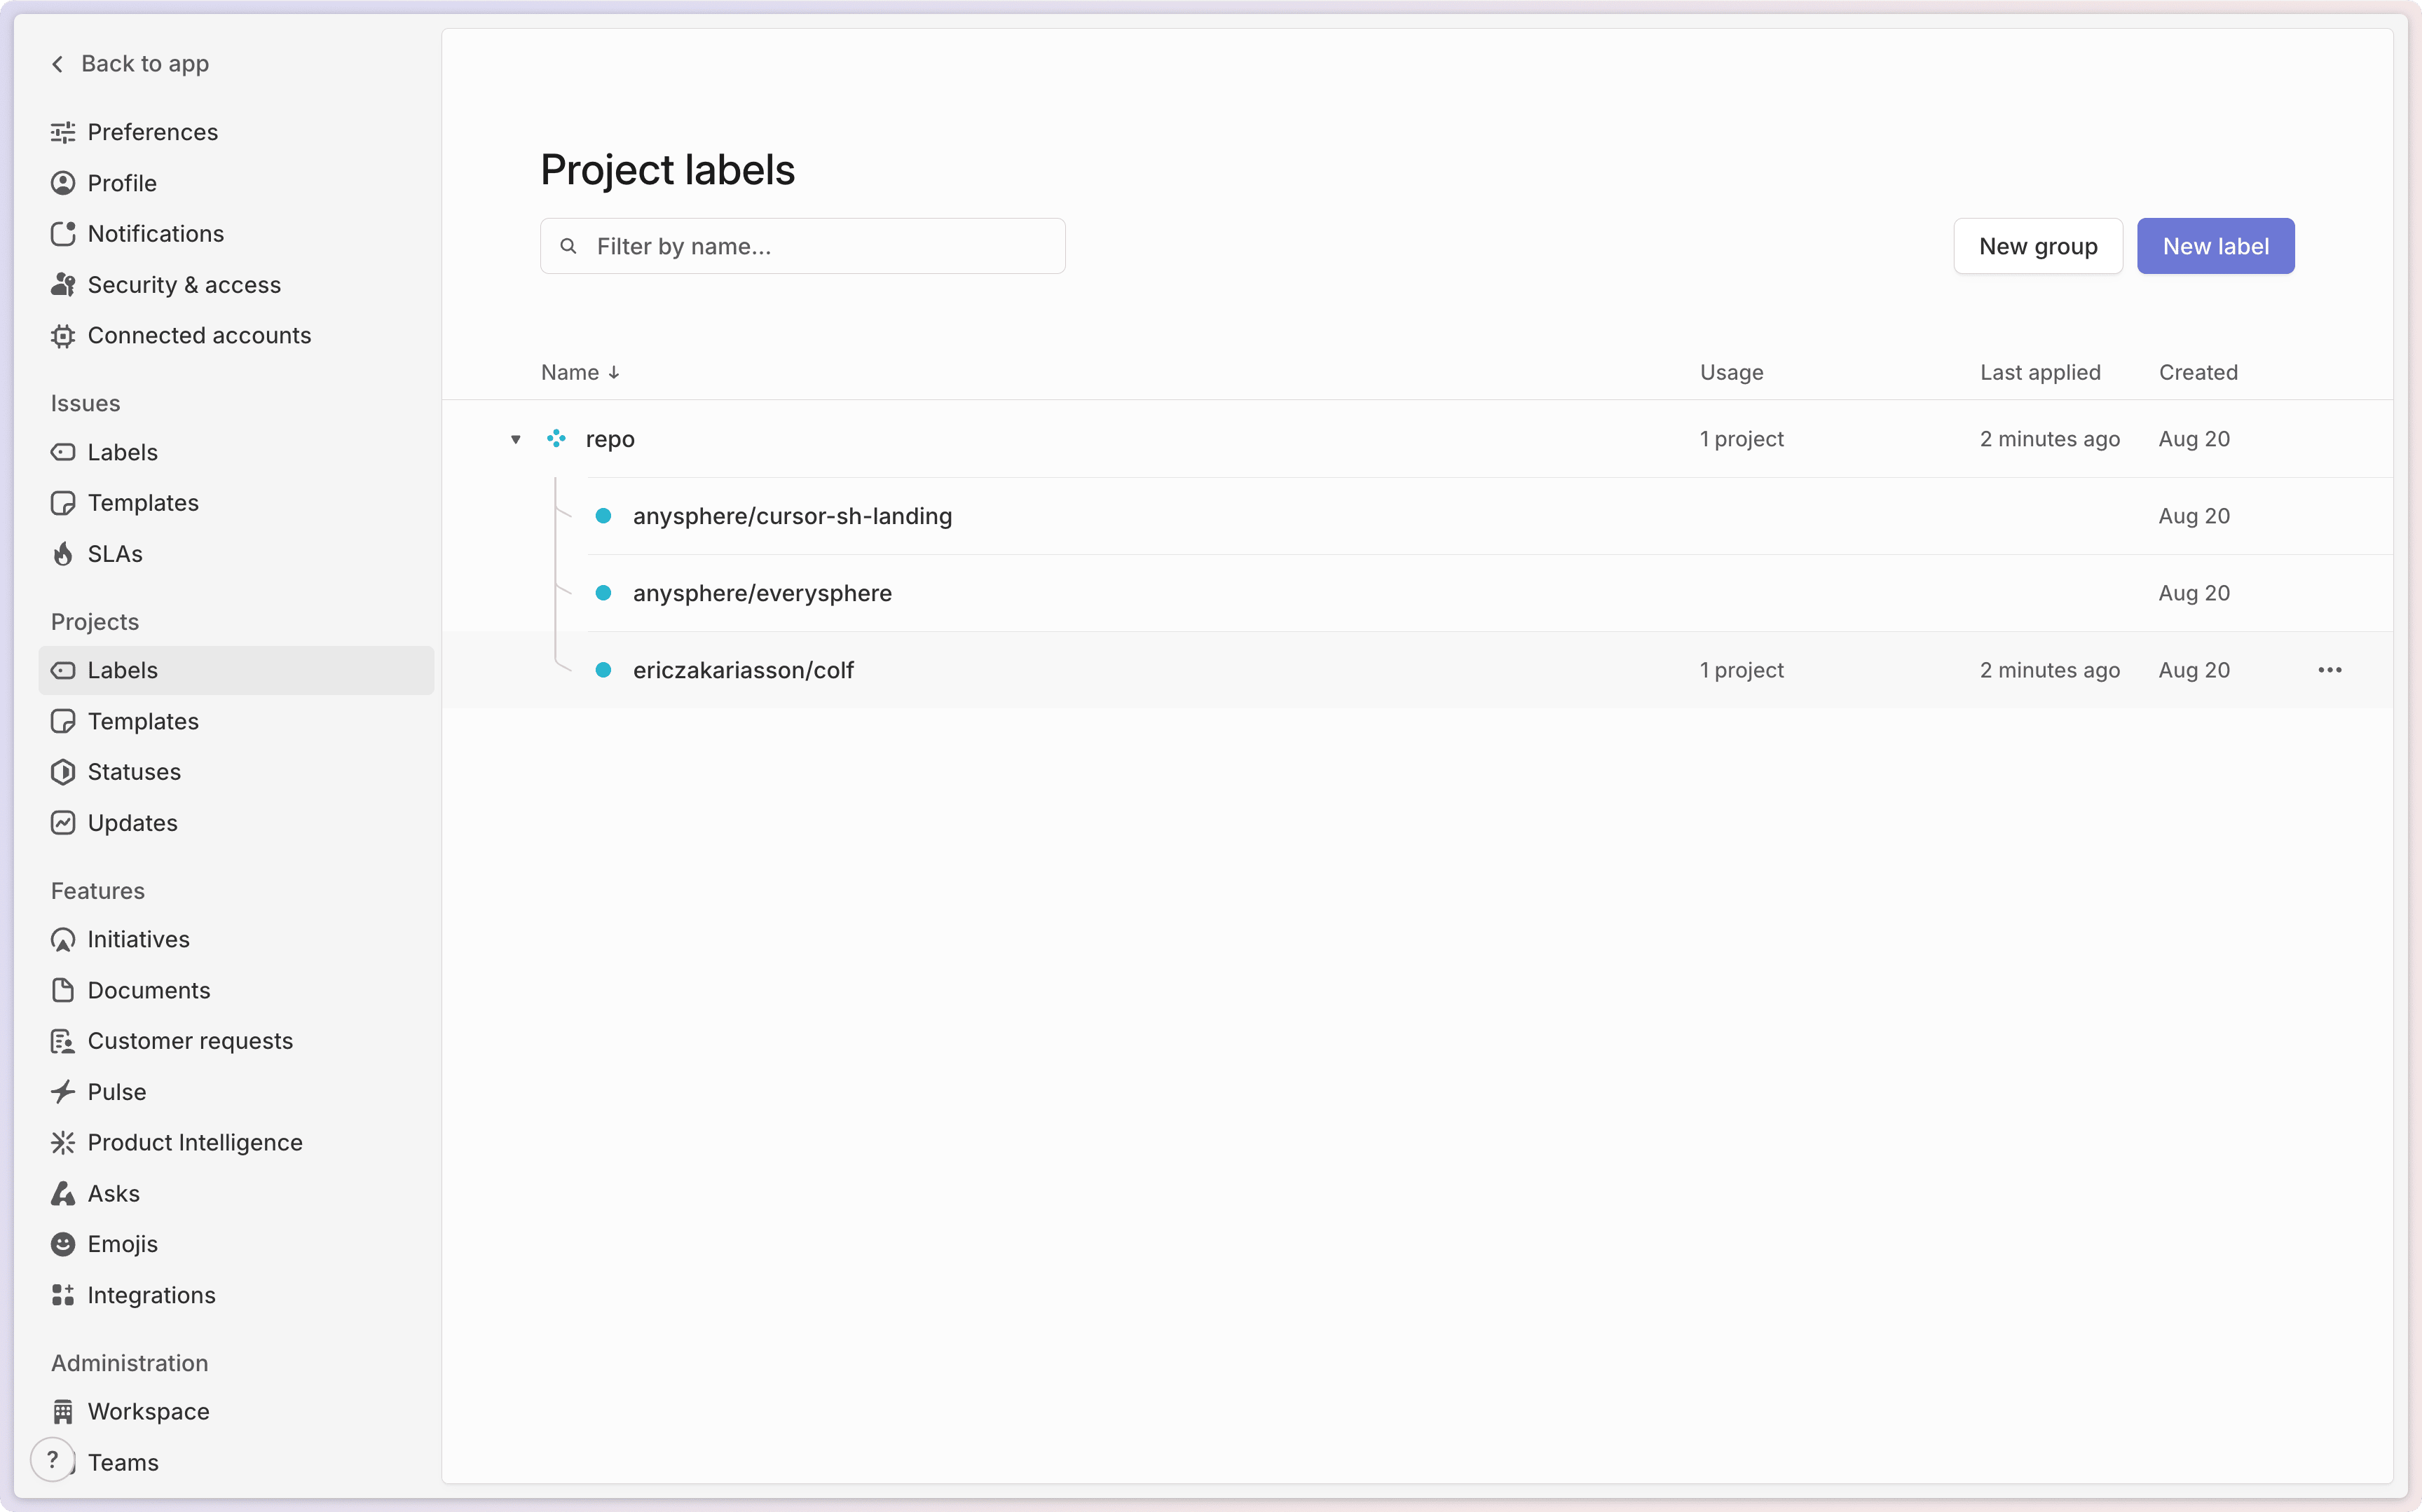Click the help question mark icon
Viewport: 2422px width, 1512px height.
(x=52, y=1459)
